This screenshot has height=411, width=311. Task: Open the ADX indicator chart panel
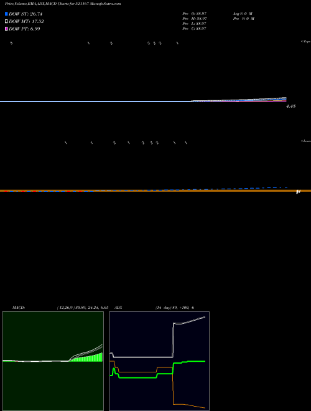159,361
